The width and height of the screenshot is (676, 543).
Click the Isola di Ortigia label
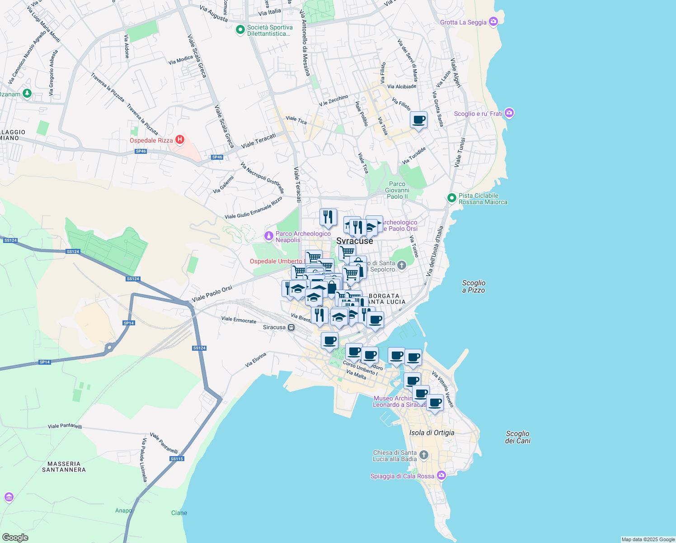click(432, 433)
